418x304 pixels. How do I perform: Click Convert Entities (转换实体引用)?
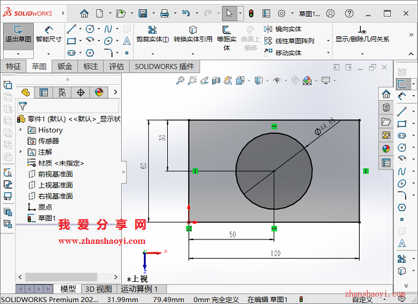193,34
